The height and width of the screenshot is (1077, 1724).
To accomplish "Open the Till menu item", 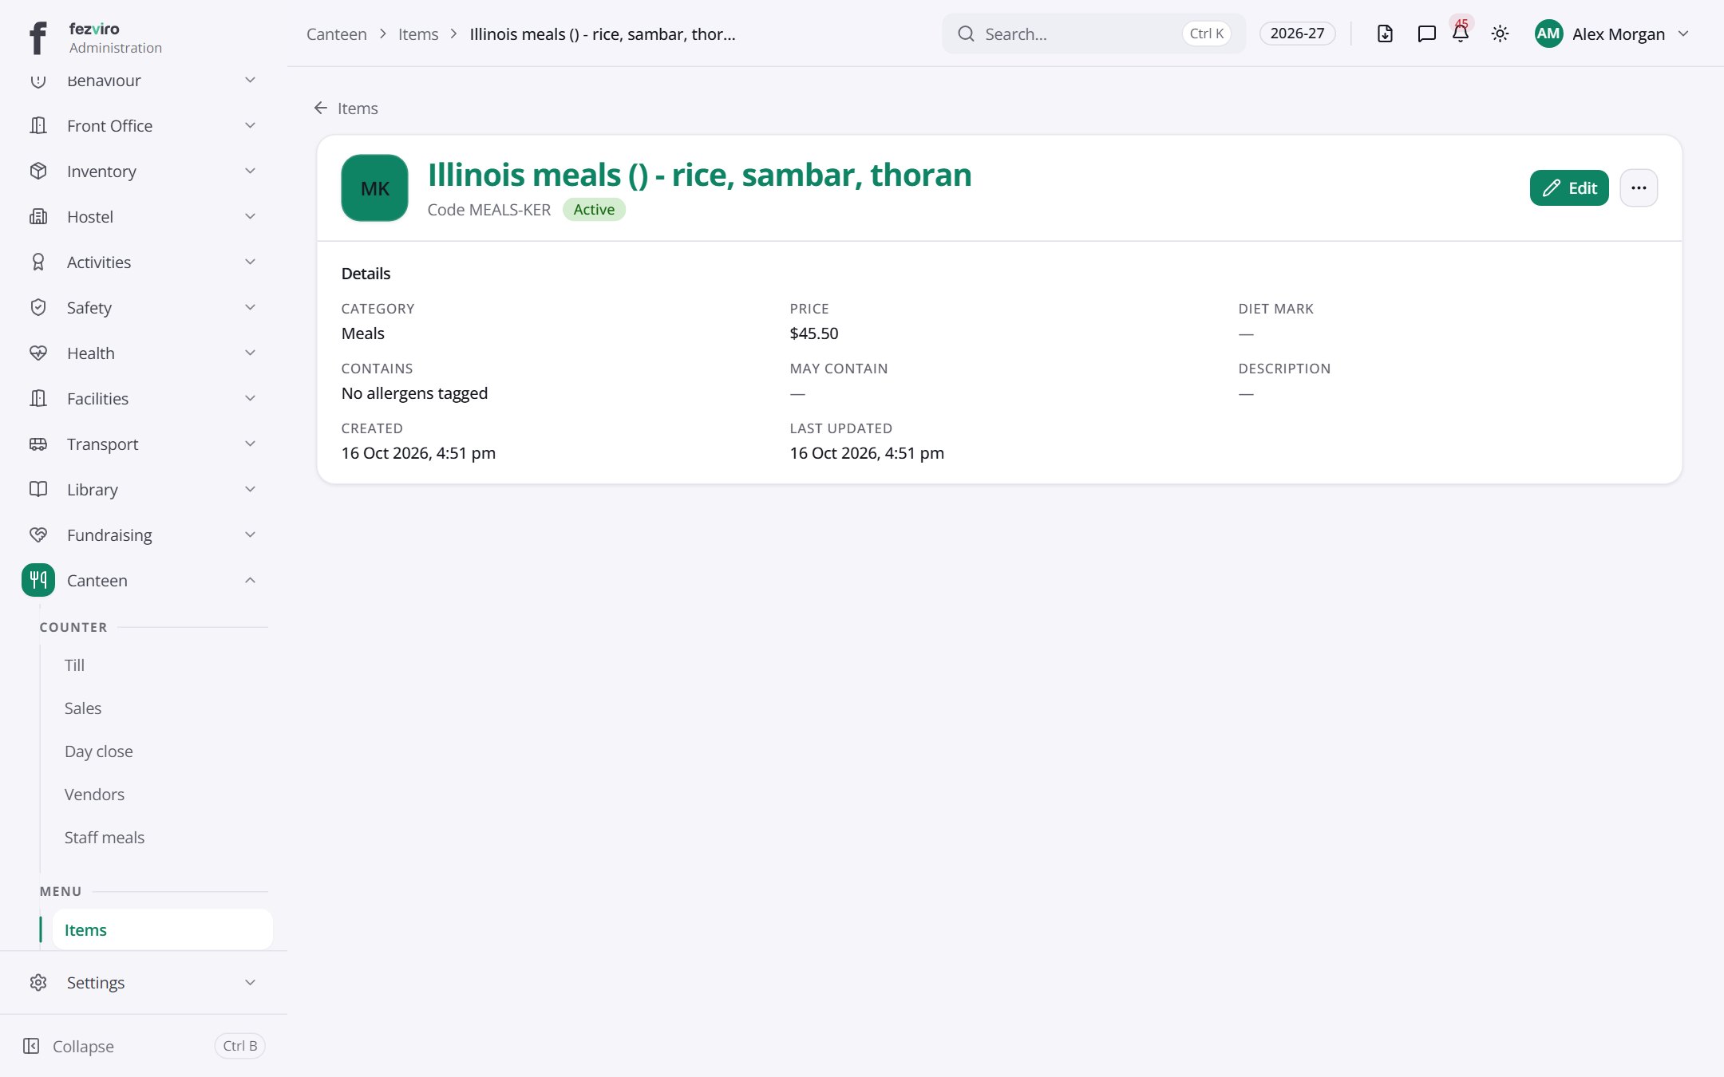I will pos(162,665).
